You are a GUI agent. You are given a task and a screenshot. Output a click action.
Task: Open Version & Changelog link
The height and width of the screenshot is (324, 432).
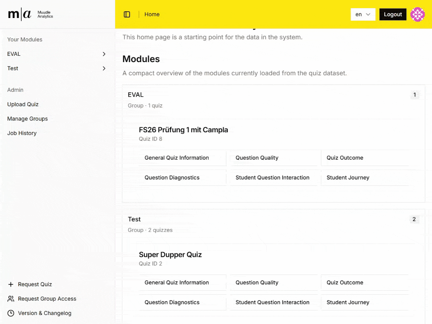pos(45,313)
